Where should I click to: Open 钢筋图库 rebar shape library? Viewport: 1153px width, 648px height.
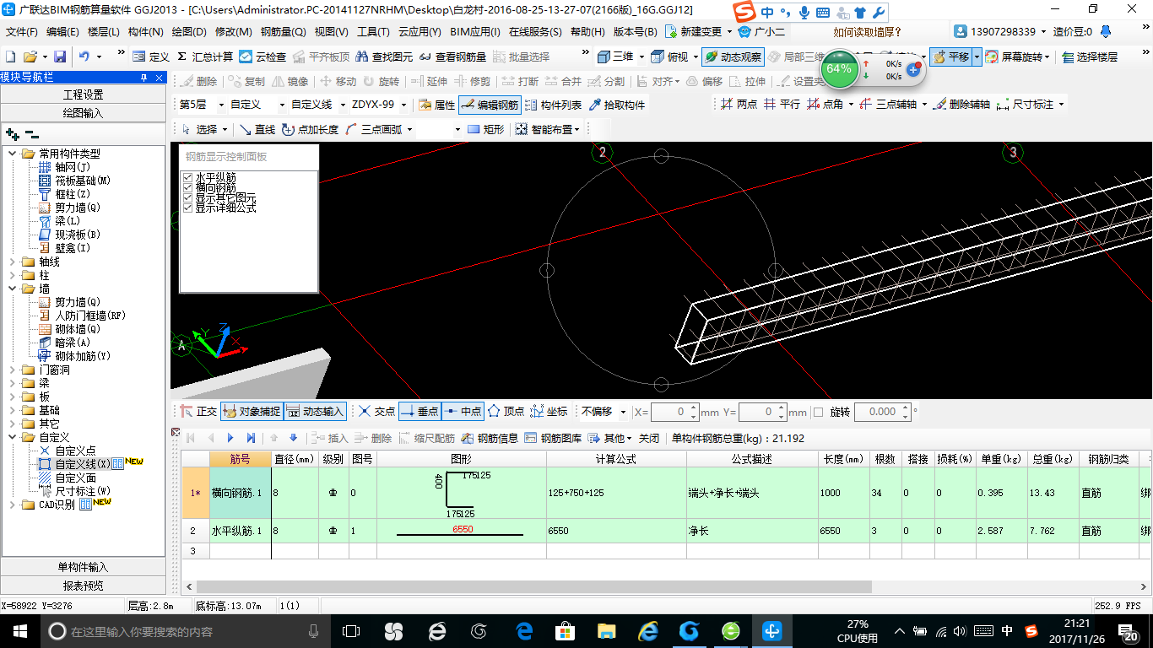(x=553, y=438)
